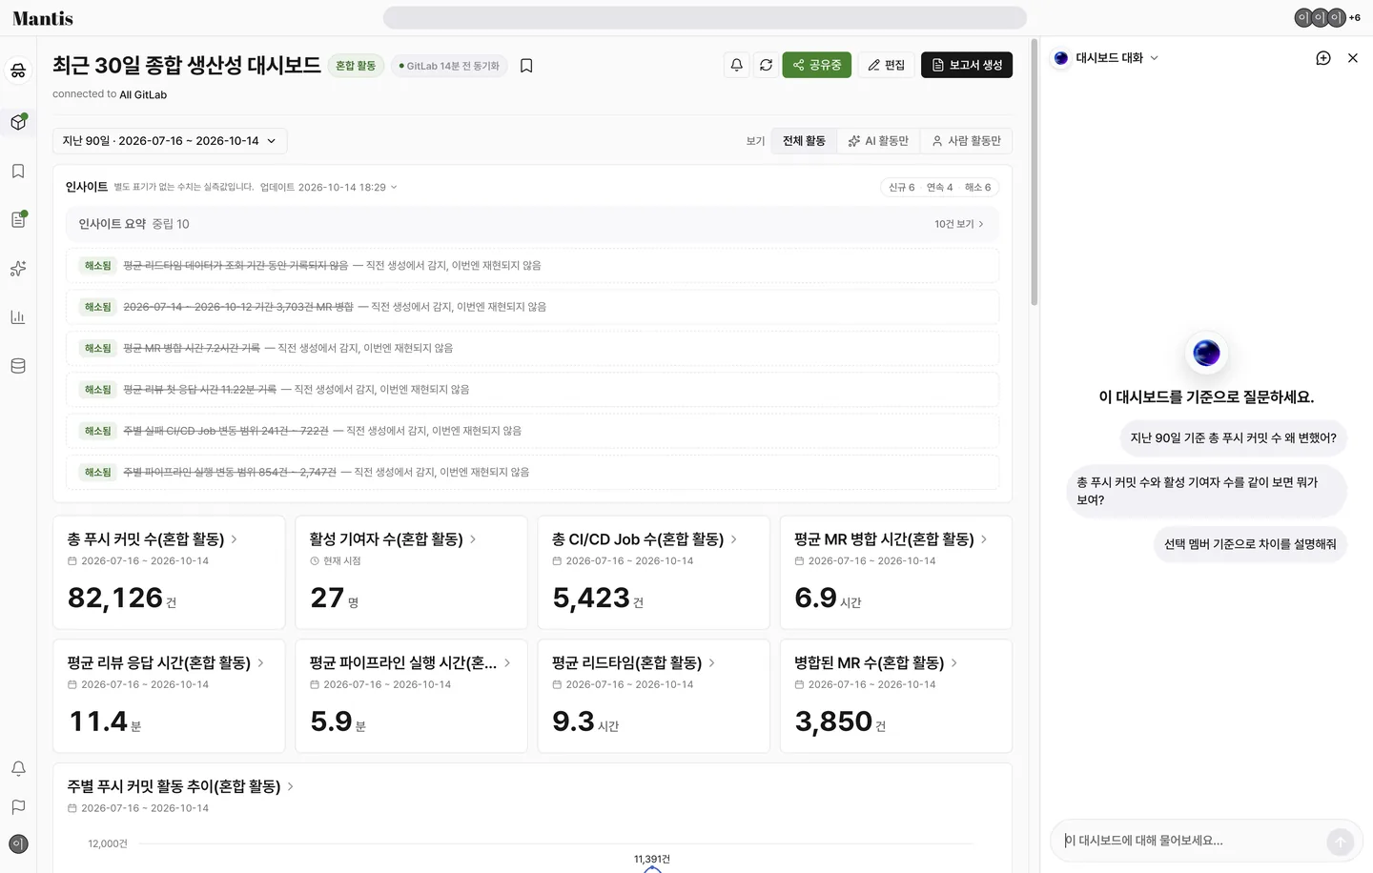Click the main dashboard vertical scrollbar
Screen dimensions: 1373x873
tap(1035, 173)
